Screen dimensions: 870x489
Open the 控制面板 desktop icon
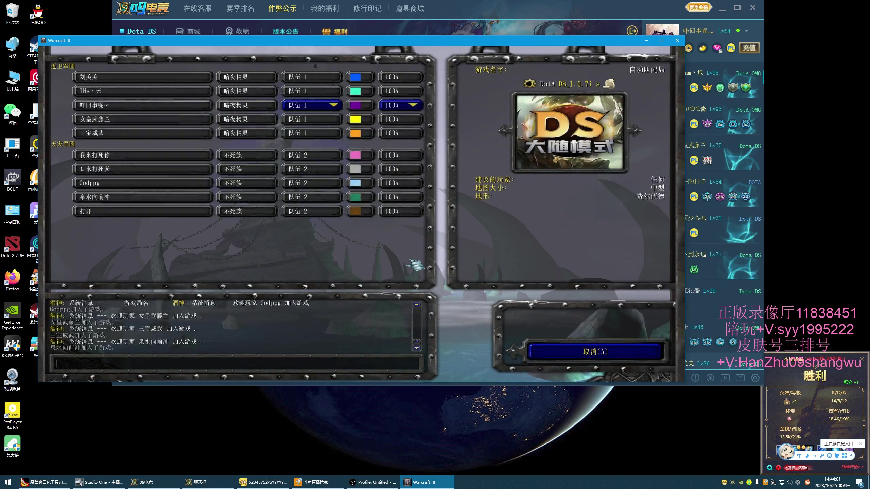click(x=12, y=214)
